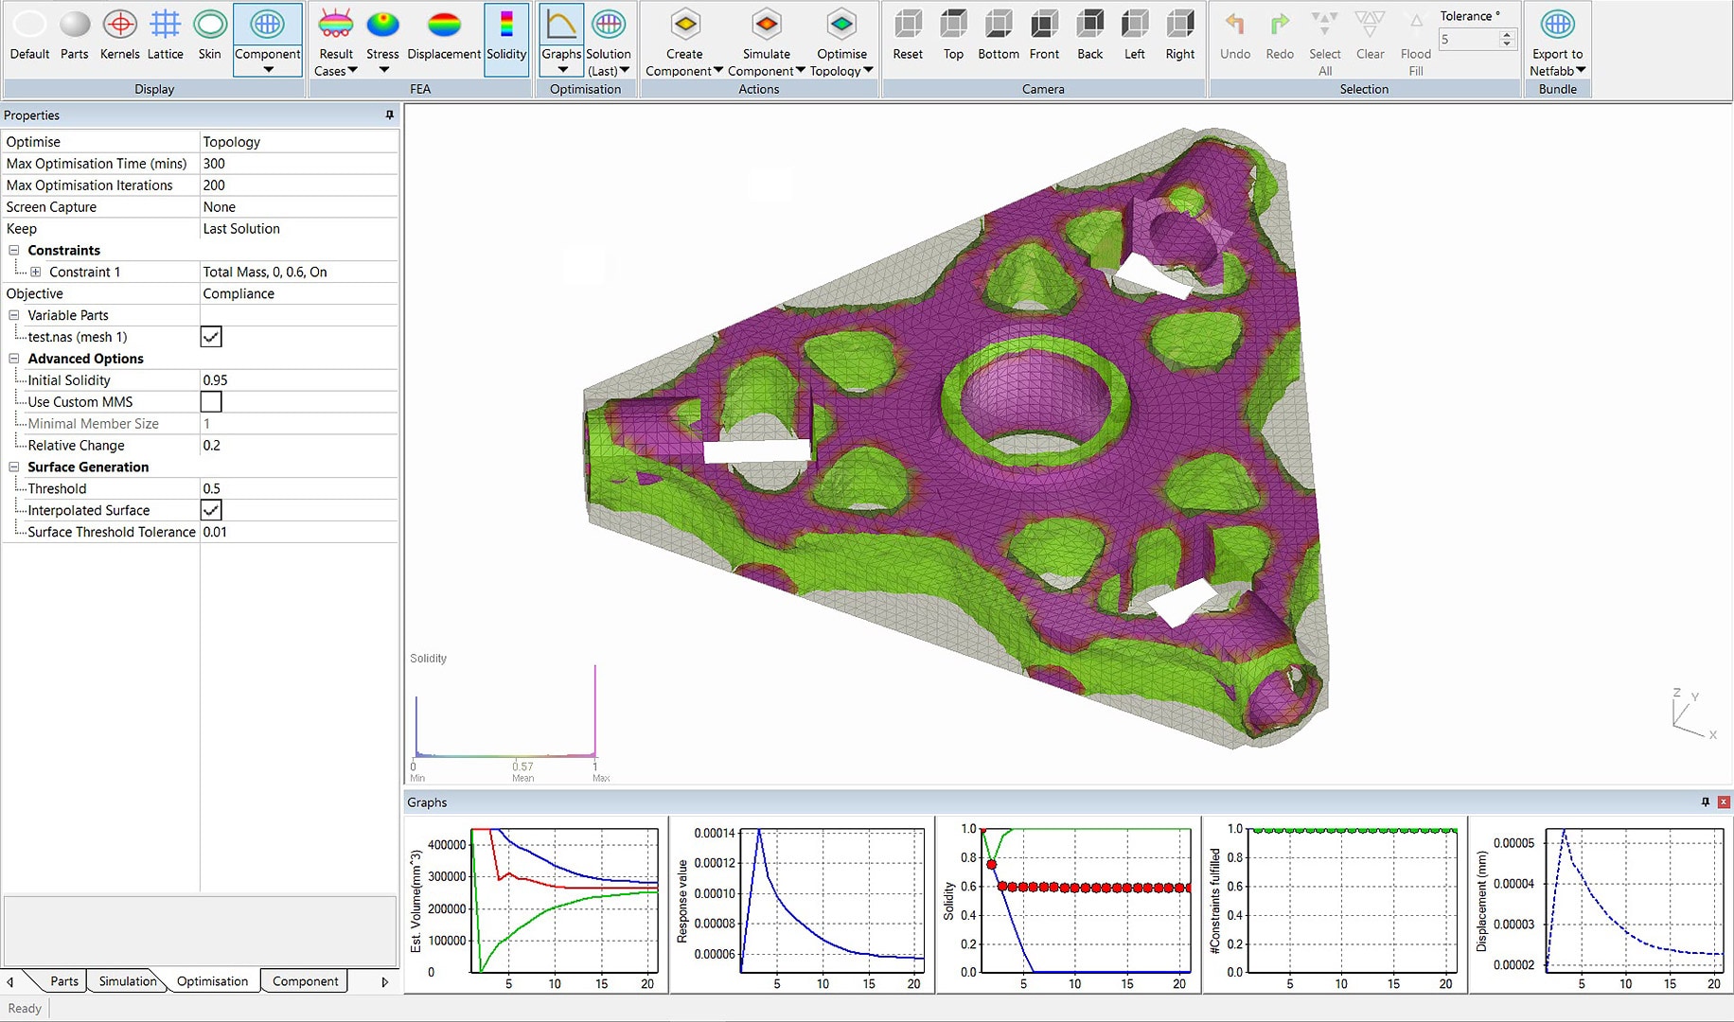Toggle the Solidity view icon

[506, 26]
